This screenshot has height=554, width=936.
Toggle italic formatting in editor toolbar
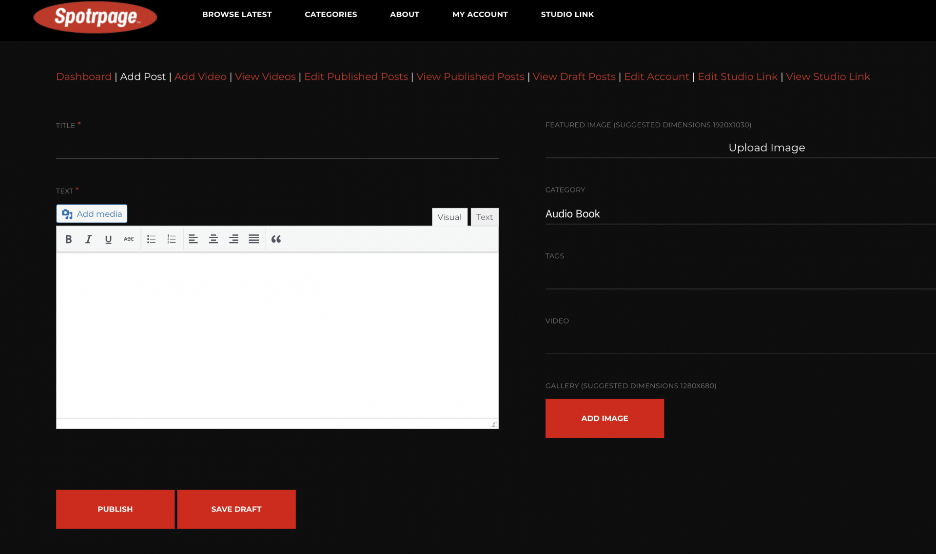pyautogui.click(x=88, y=239)
